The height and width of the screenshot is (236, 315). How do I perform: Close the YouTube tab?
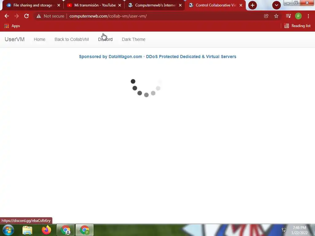click(x=120, y=5)
